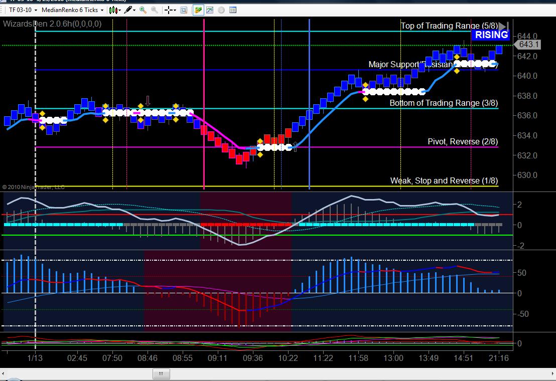Click the Weak, Stop and Reverse (1/8) label
Viewport: 556px width, 381px height.
(444, 180)
